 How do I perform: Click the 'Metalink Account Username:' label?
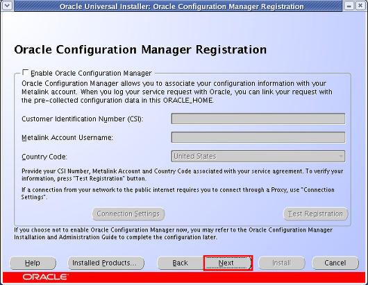pos(67,137)
